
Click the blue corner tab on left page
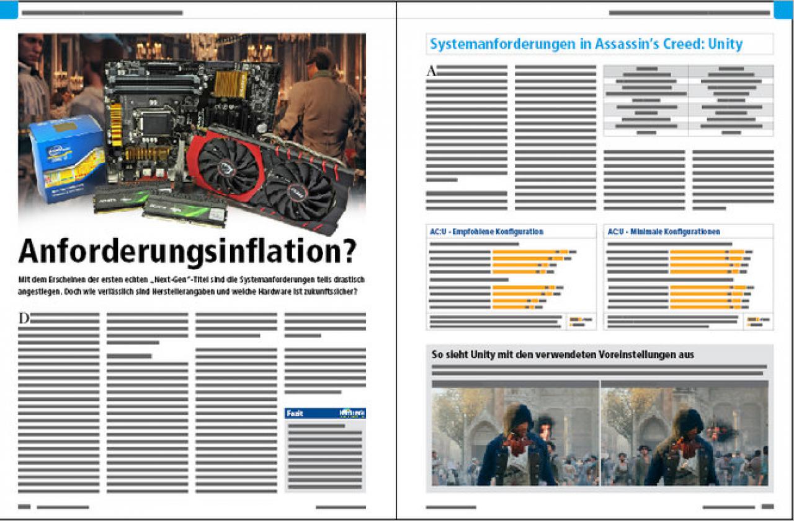click(9, 11)
